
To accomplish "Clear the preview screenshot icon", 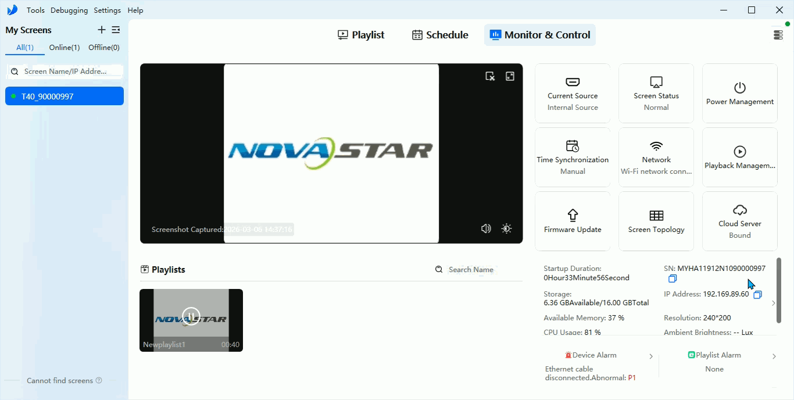I will tap(490, 76).
